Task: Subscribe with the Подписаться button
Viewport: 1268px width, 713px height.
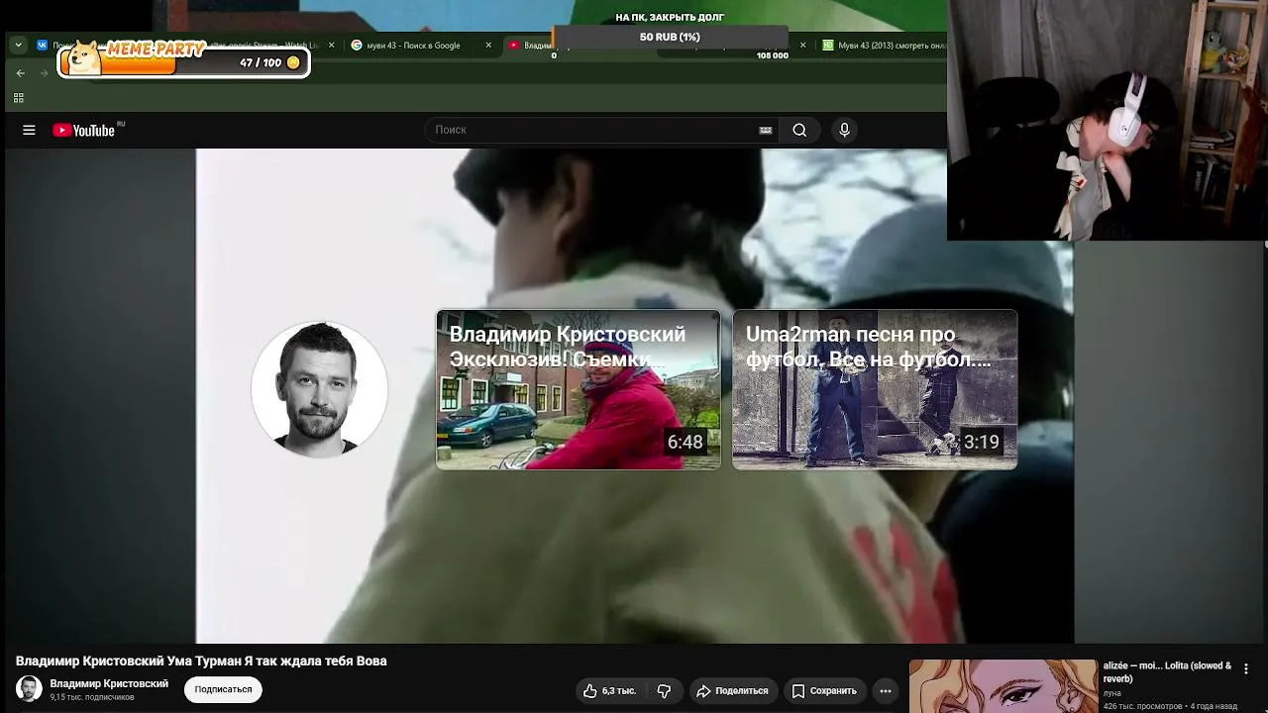Action: coord(223,689)
